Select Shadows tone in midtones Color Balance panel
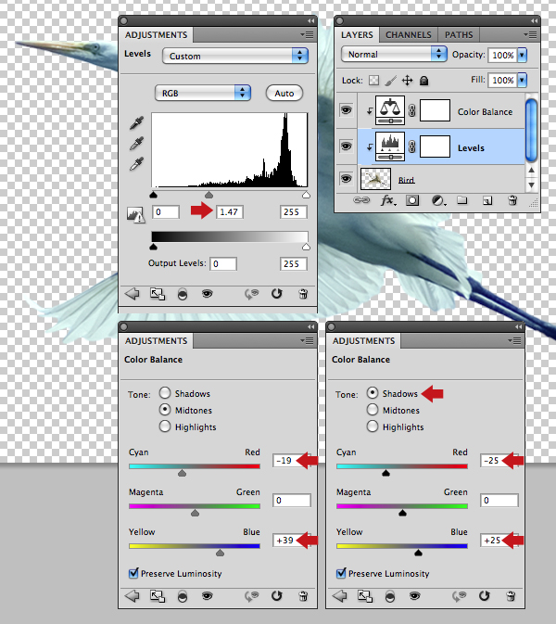The height and width of the screenshot is (624, 556). click(x=165, y=393)
